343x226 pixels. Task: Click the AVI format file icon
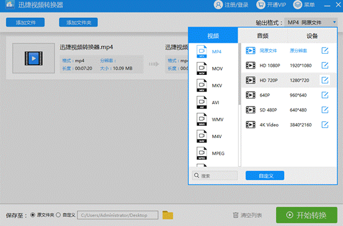tap(202, 102)
